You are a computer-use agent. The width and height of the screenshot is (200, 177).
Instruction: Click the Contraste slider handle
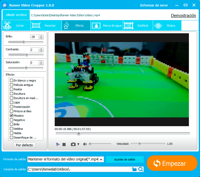[x=27, y=55]
